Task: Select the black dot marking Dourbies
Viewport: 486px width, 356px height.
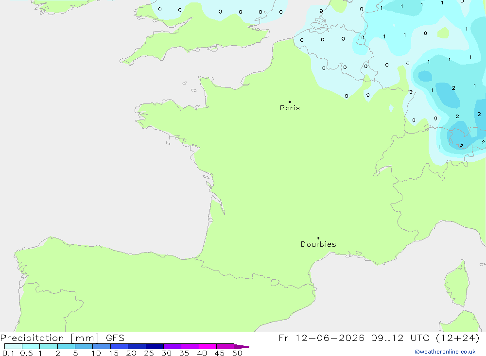Action: (318, 238)
